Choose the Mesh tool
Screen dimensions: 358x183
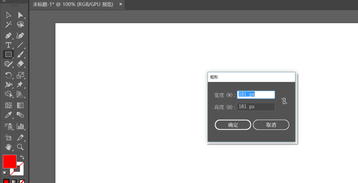tap(9, 105)
